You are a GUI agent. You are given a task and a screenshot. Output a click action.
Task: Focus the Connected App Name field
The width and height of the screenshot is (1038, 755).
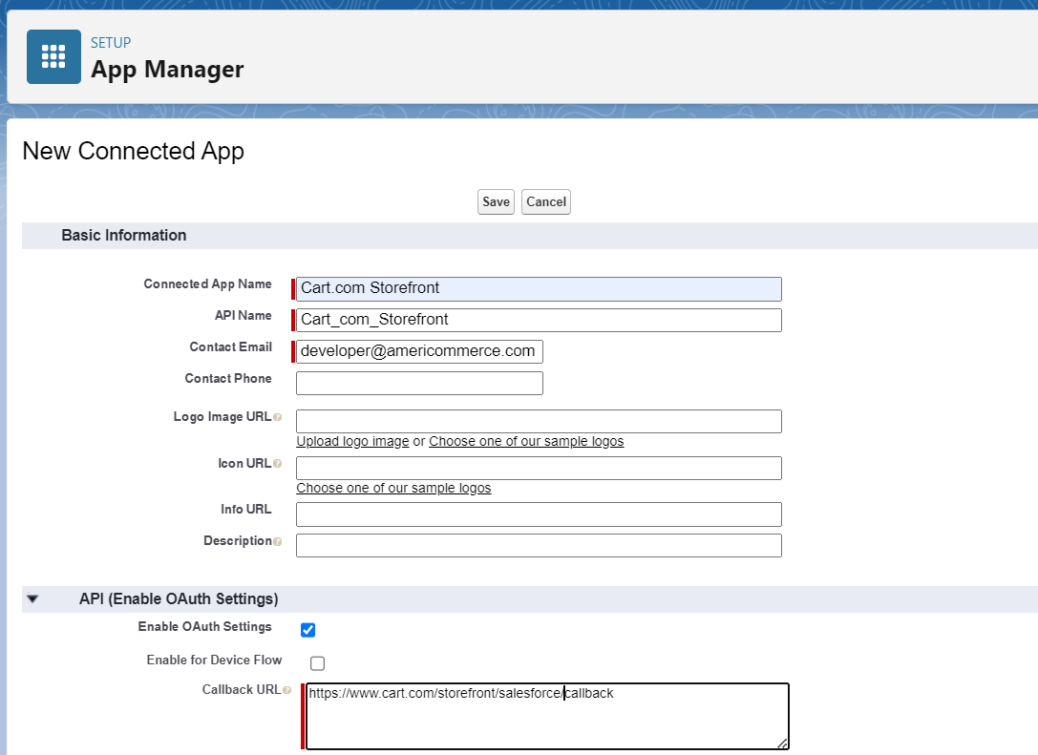pos(539,289)
